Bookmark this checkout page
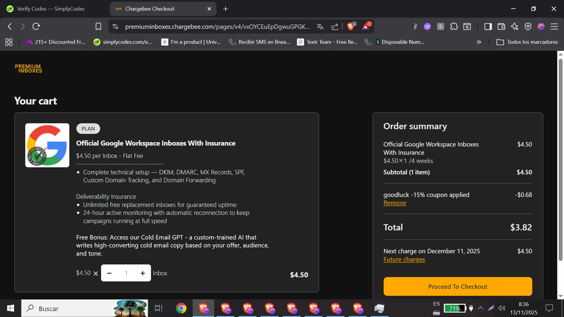 98,27
